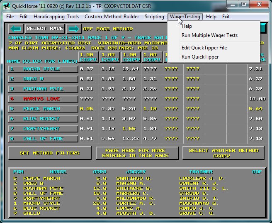Select Edit QuickTipper File menu entry
The height and width of the screenshot is (223, 272).
tap(204, 48)
